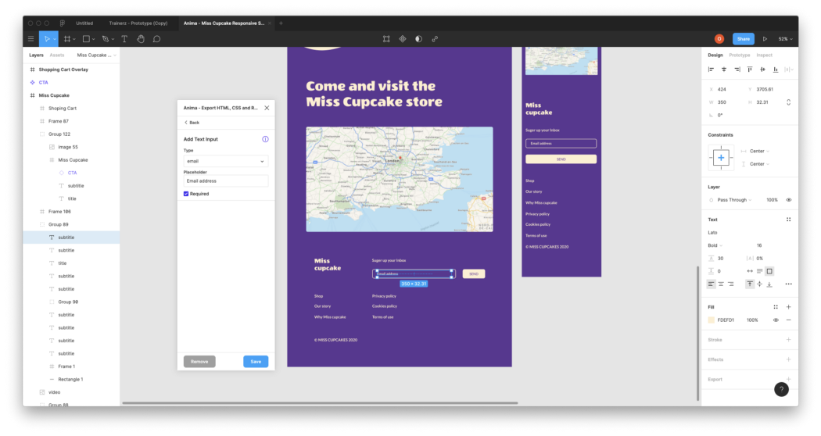
Task: Click the mask contrast icon in toolbar
Action: pos(418,39)
